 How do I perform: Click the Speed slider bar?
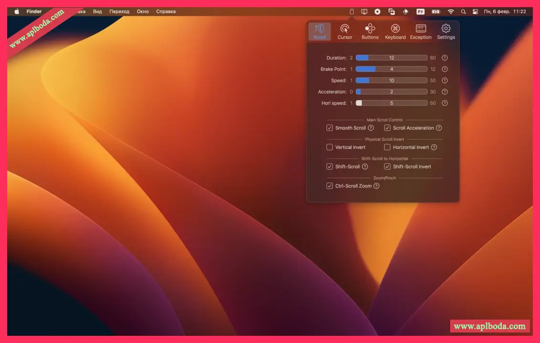click(x=391, y=80)
